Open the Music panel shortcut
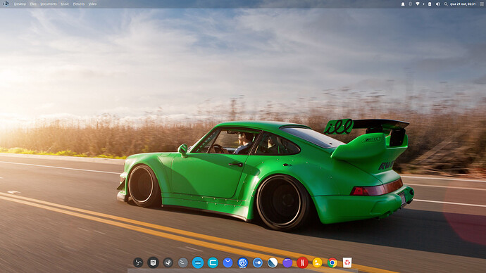Screen dimensions: 486x273 65,4
